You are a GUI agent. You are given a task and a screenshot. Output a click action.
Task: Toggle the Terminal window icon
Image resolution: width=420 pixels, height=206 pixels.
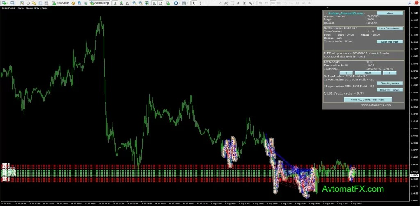click(40, 3)
